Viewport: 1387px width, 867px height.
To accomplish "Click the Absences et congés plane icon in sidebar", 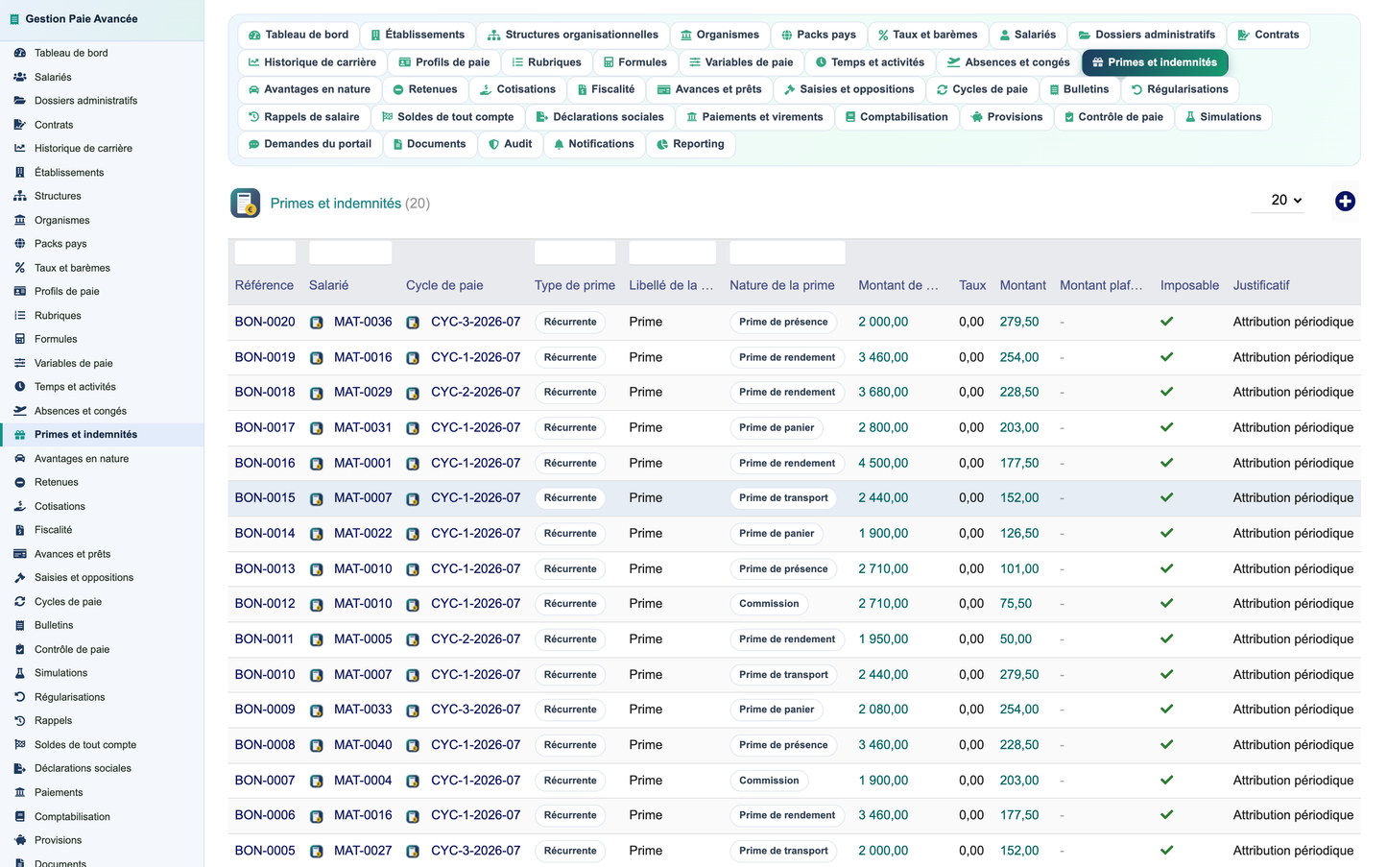I will pyautogui.click(x=19, y=411).
